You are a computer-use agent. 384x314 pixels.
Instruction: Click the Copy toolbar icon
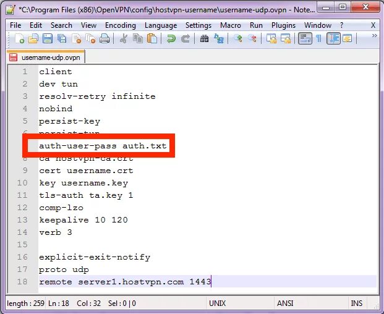point(138,39)
